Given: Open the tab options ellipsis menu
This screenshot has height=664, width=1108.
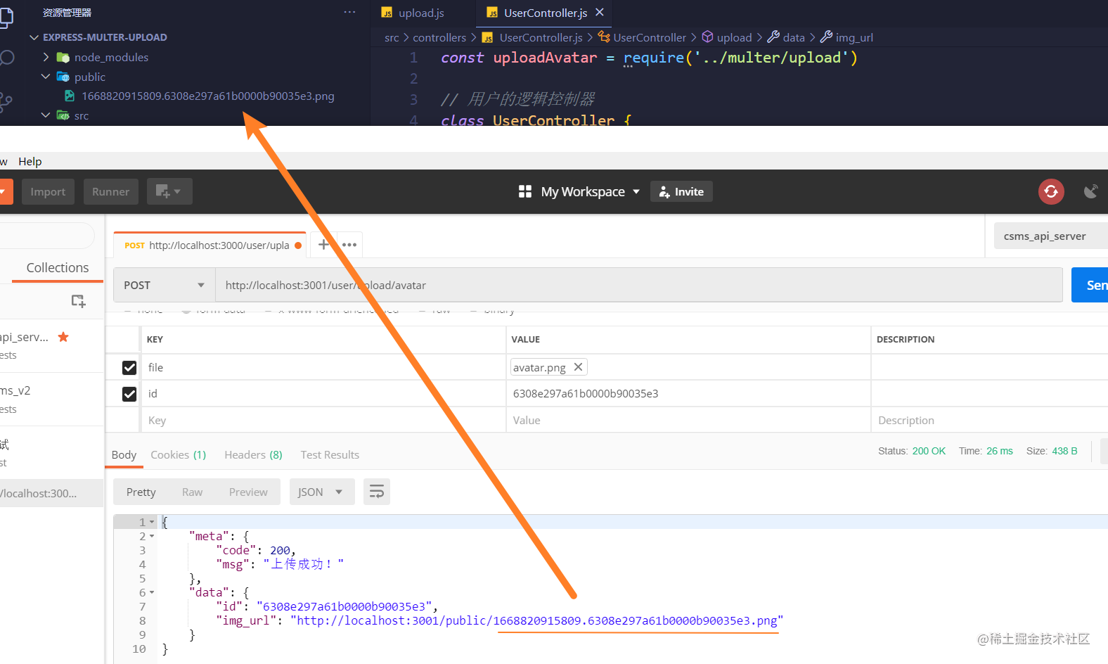Looking at the screenshot, I should [x=349, y=245].
